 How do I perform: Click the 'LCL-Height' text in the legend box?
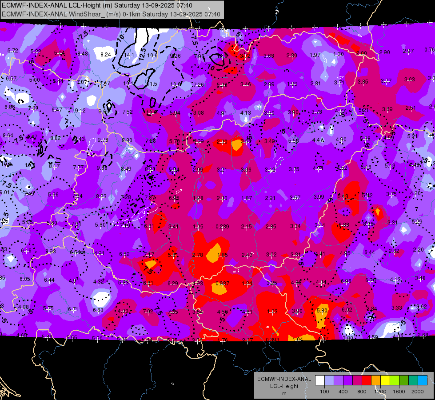tap(284, 386)
